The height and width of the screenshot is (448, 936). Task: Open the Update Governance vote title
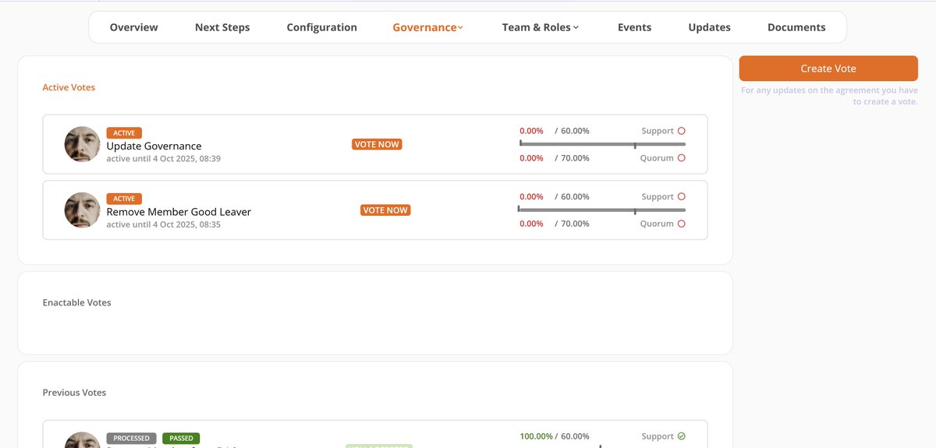click(154, 146)
